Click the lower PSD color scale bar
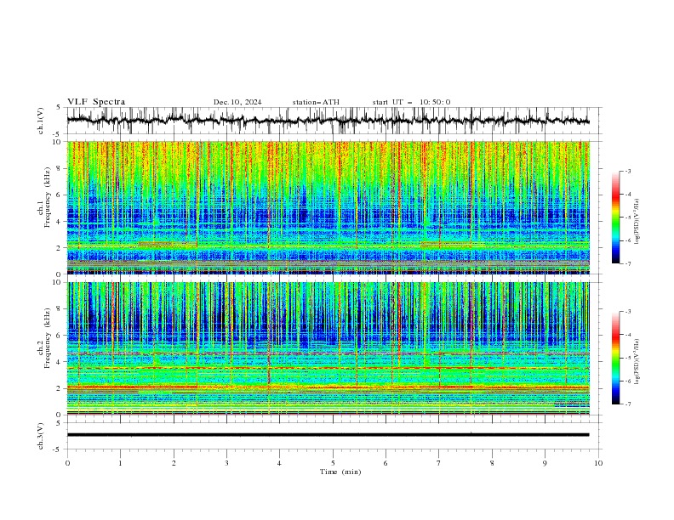This screenshot has width=674, height=520. (615, 358)
